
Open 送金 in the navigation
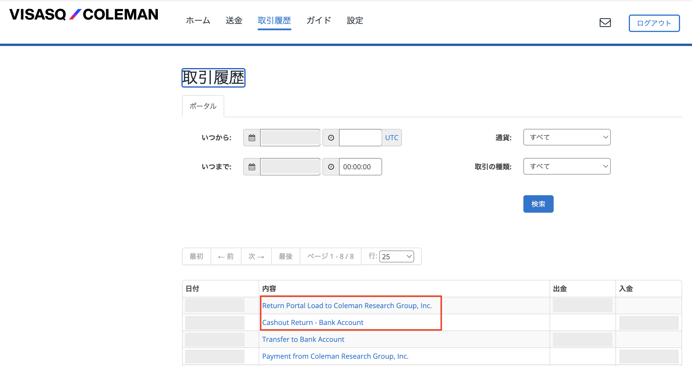point(234,20)
